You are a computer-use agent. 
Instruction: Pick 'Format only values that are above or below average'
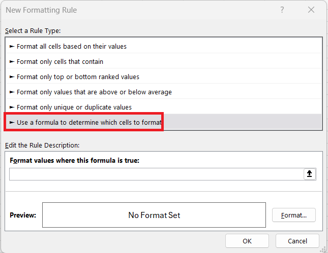[x=164, y=92]
